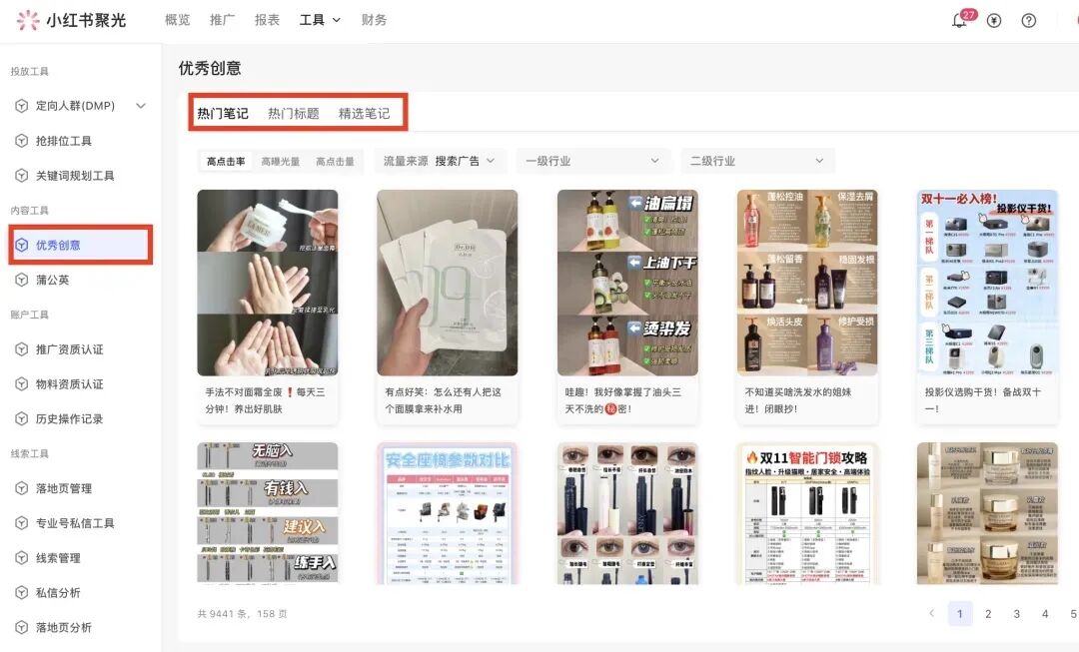View the 历史操作记录 history log
This screenshot has height=652, width=1079.
point(69,418)
